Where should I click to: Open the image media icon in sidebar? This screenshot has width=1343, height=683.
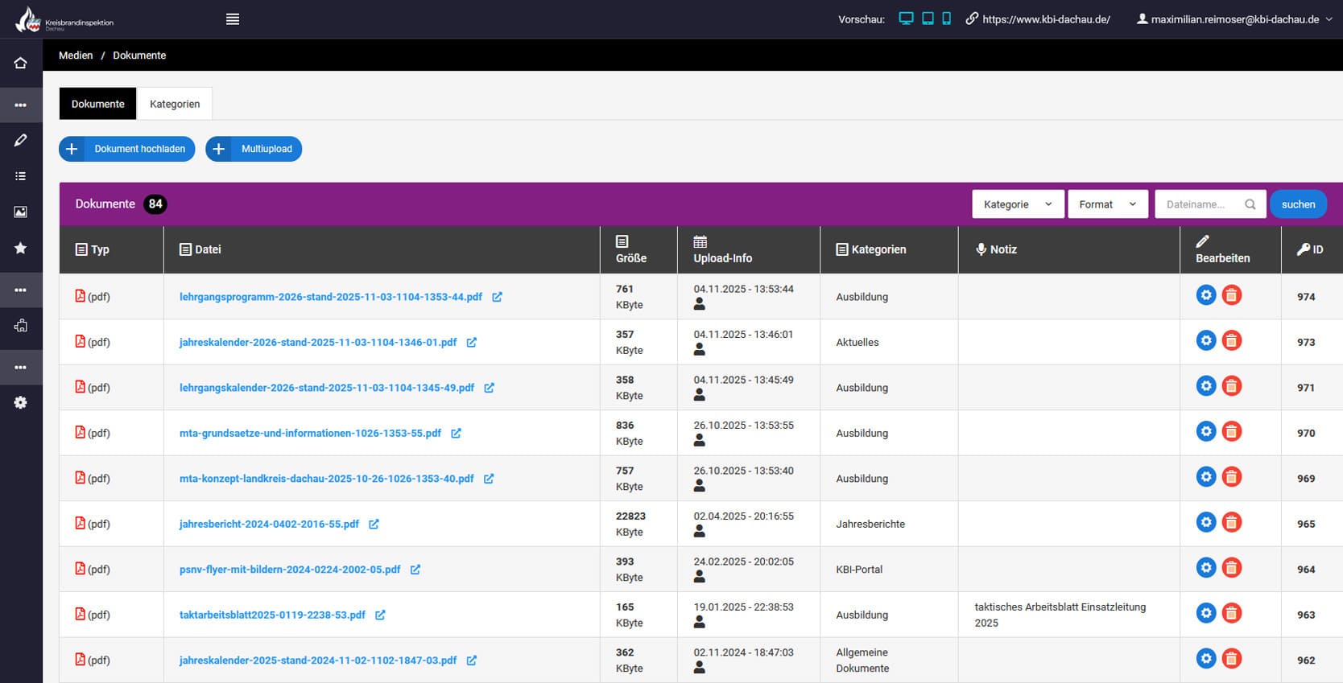click(x=21, y=212)
